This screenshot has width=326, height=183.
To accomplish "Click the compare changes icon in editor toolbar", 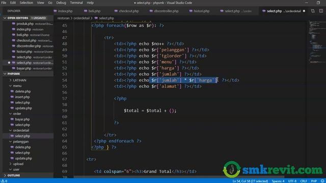I will (313, 11).
